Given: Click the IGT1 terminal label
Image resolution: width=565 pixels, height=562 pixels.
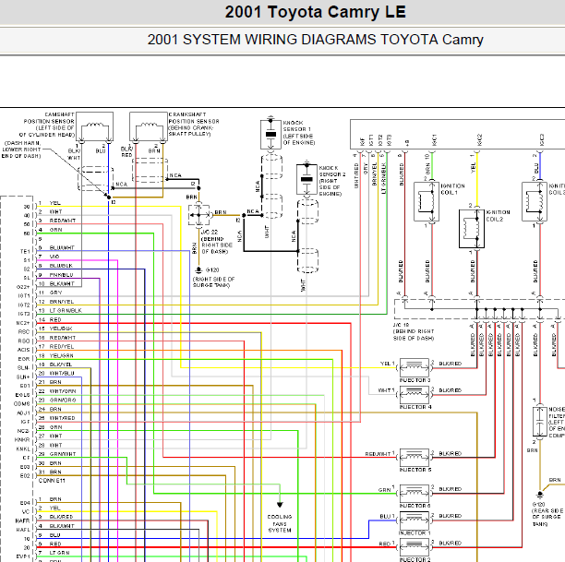Looking at the screenshot, I should click(24, 296).
